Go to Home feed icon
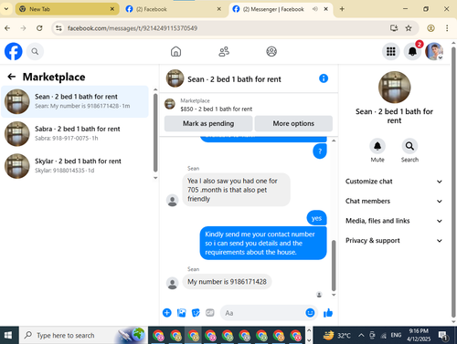Screen dimensions: 457x344 [175, 51]
